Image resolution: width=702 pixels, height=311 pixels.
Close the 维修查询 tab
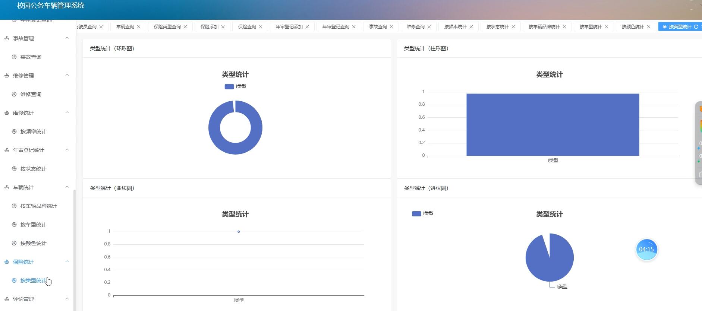(429, 27)
